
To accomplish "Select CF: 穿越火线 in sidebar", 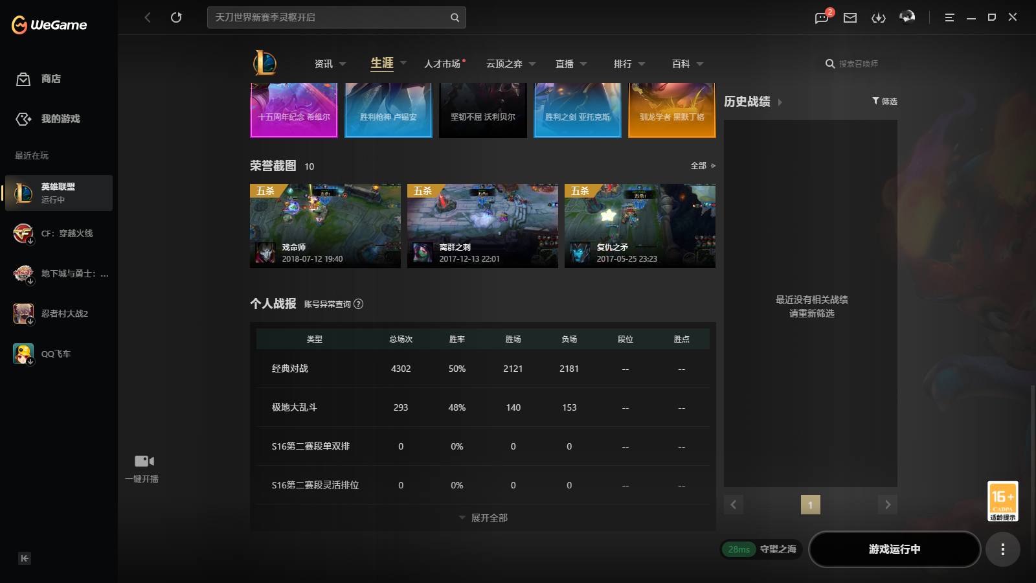I will tap(59, 233).
